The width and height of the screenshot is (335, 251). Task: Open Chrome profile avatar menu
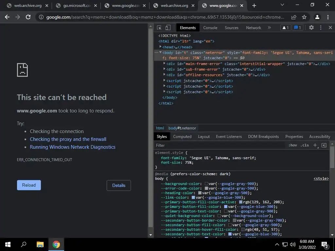pyautogui.click(x=317, y=17)
